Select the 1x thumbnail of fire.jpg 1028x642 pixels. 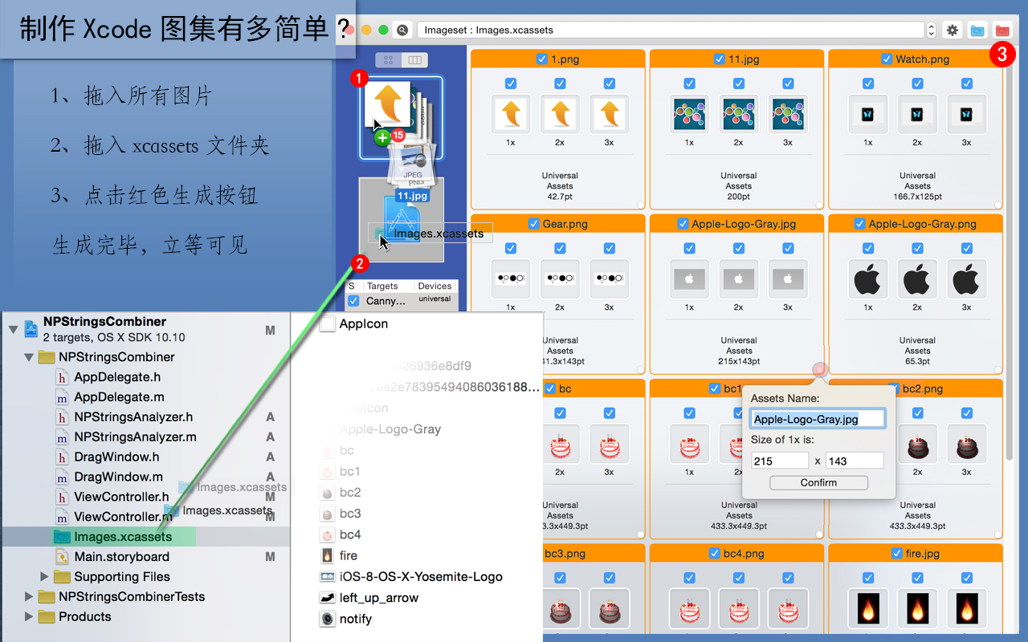click(x=868, y=608)
